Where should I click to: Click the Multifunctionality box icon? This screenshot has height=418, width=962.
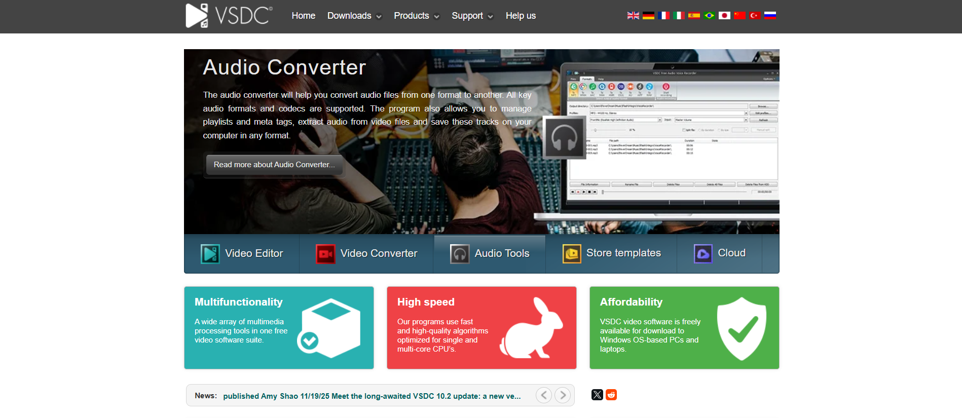tap(329, 328)
